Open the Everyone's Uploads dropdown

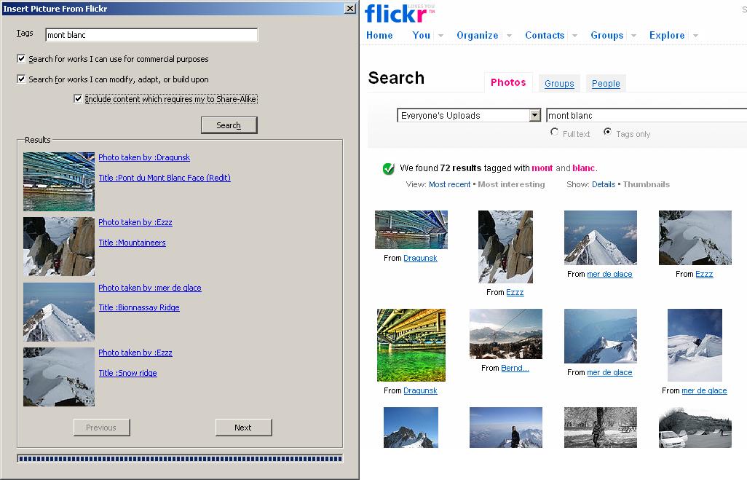535,115
